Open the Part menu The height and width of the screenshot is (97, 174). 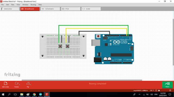[x=13, y=5]
